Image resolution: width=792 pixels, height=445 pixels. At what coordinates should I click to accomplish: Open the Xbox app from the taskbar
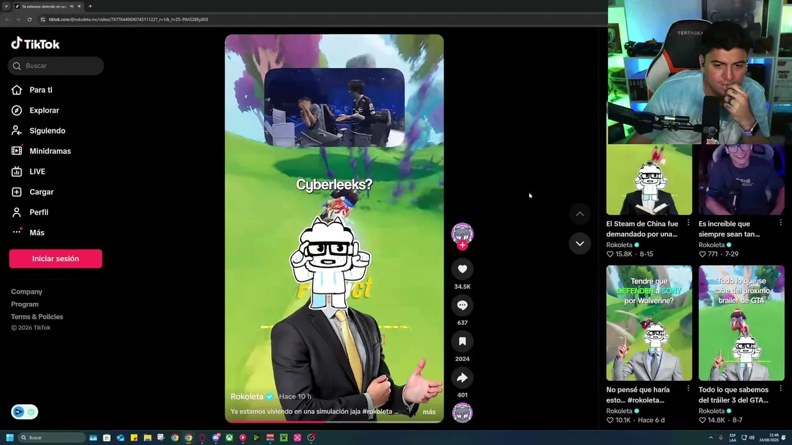(229, 438)
